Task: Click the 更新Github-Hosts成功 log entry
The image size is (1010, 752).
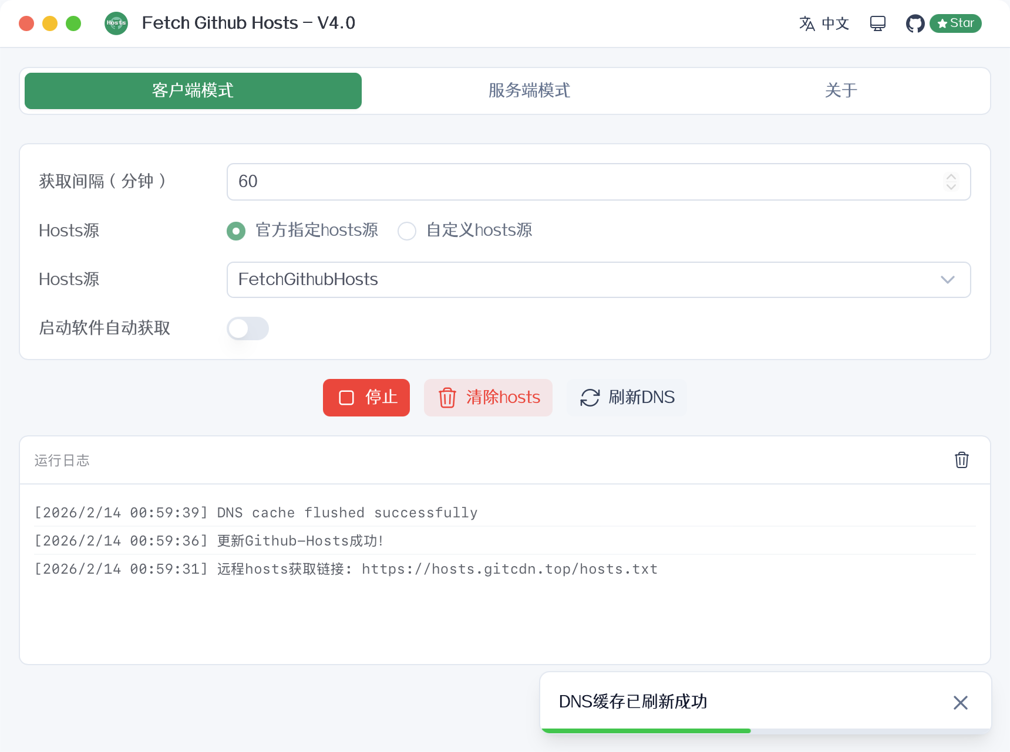Action: (x=505, y=541)
